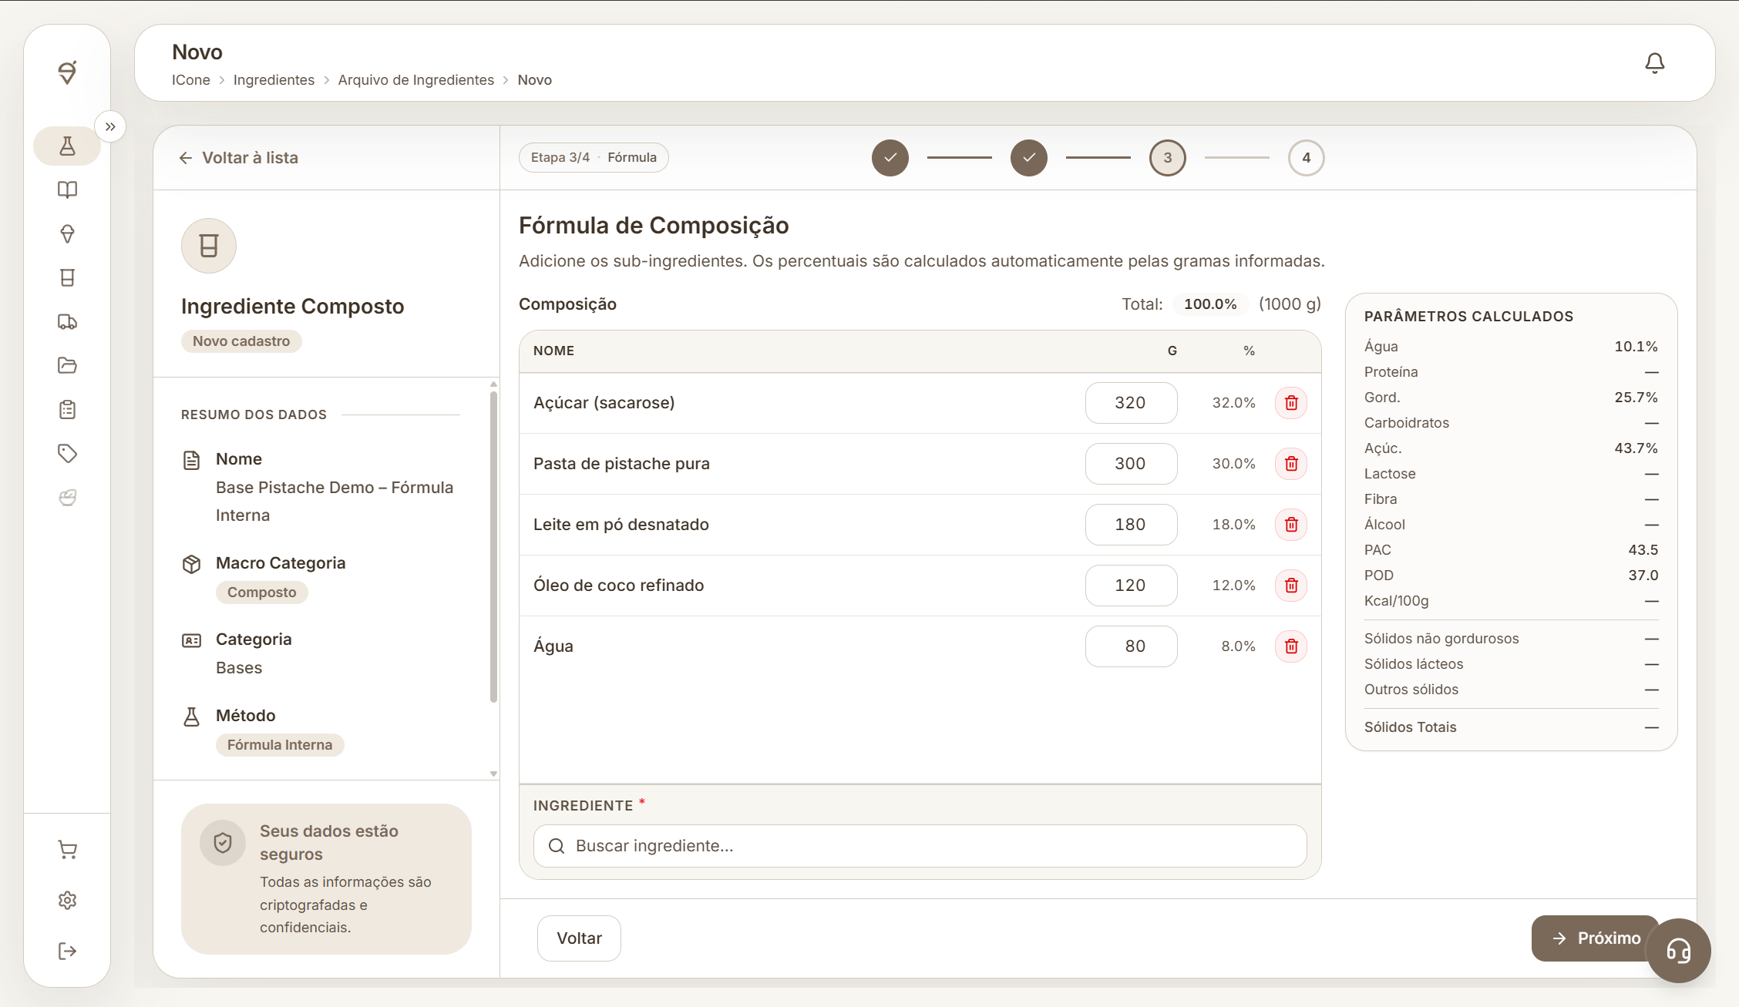Click the Novo breadcrumb item
This screenshot has height=1007, width=1739.
tap(535, 80)
